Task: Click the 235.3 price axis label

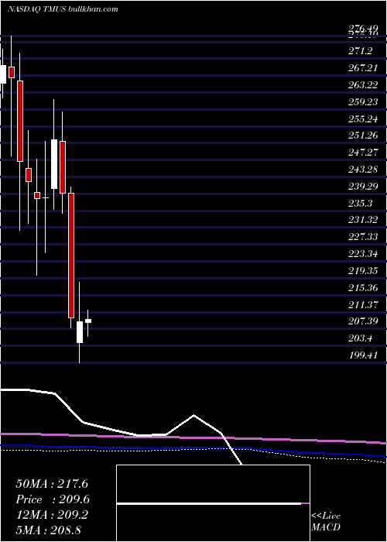Action: coord(360,203)
